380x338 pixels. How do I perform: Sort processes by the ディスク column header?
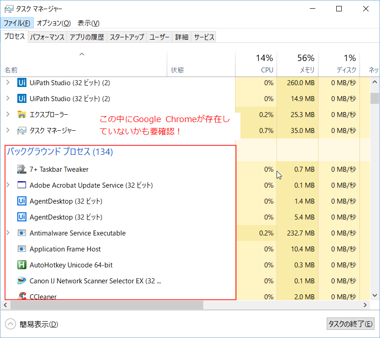point(339,64)
